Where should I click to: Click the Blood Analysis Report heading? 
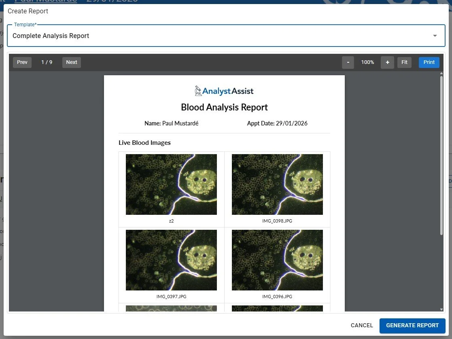coord(224,107)
